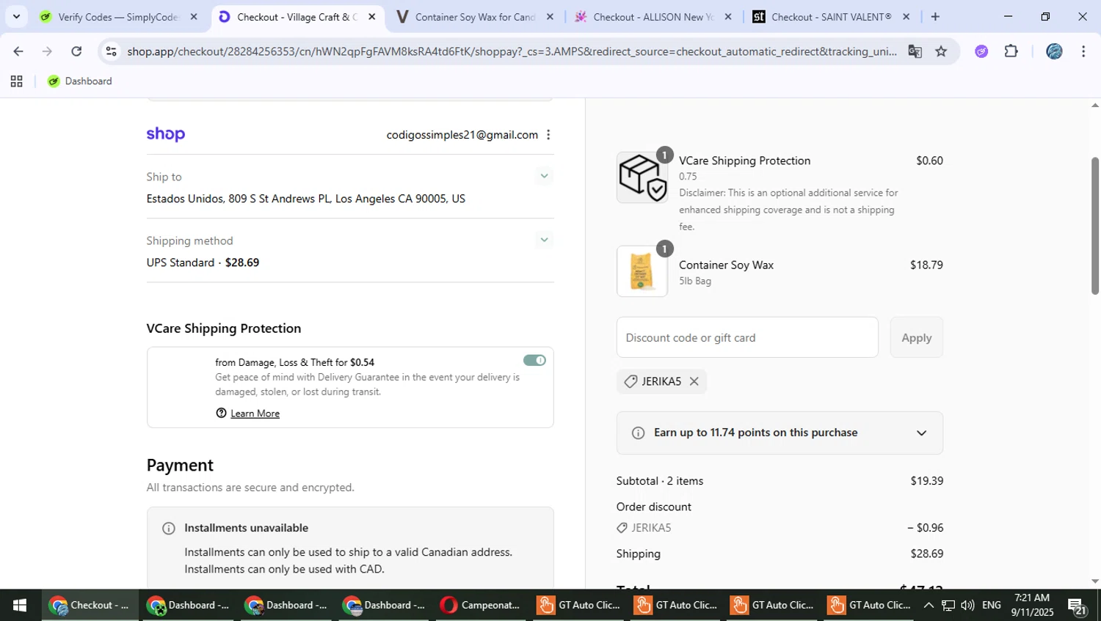Click the volume speaker tray icon

tap(967, 605)
